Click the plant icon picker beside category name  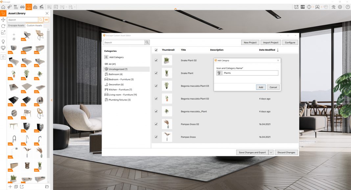(219, 73)
